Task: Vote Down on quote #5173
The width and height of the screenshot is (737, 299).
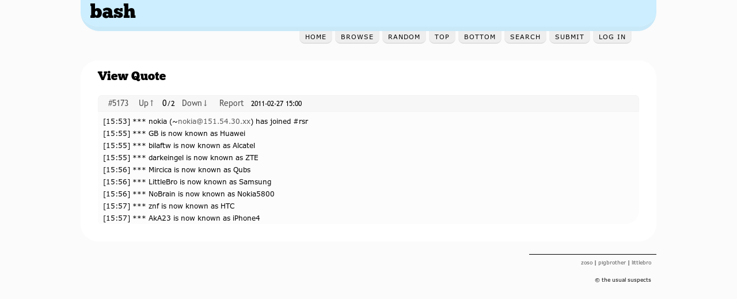Action: pos(195,103)
